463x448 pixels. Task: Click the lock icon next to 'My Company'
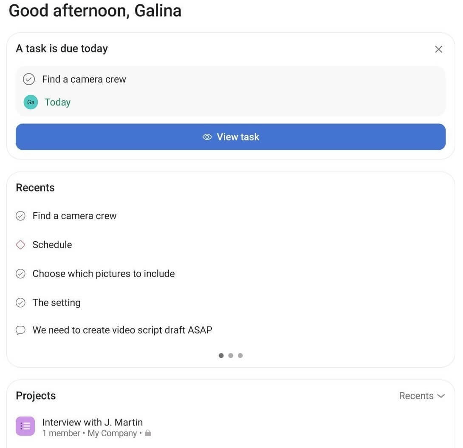click(x=147, y=433)
